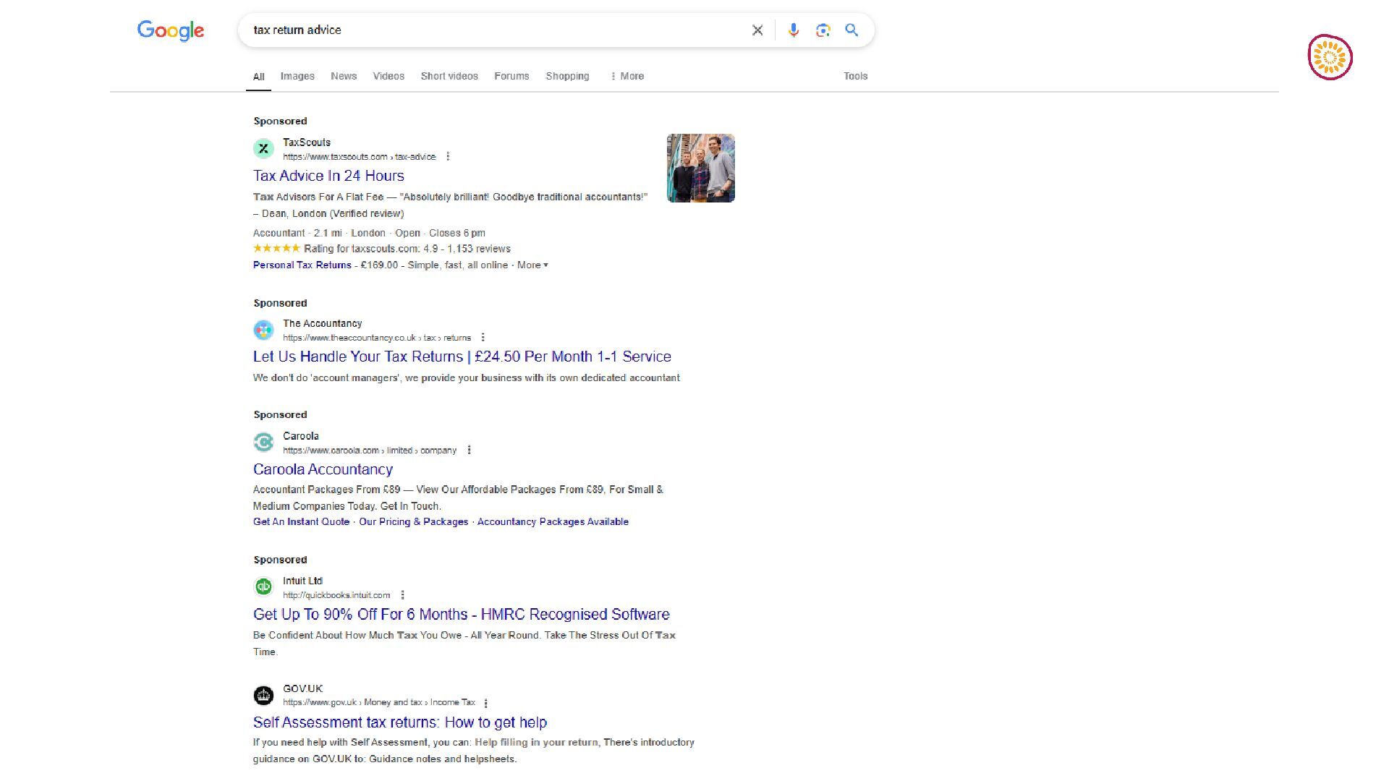Open three-dot menu beside taxscouts.com URL
Screen dimensions: 1389x781
point(448,156)
